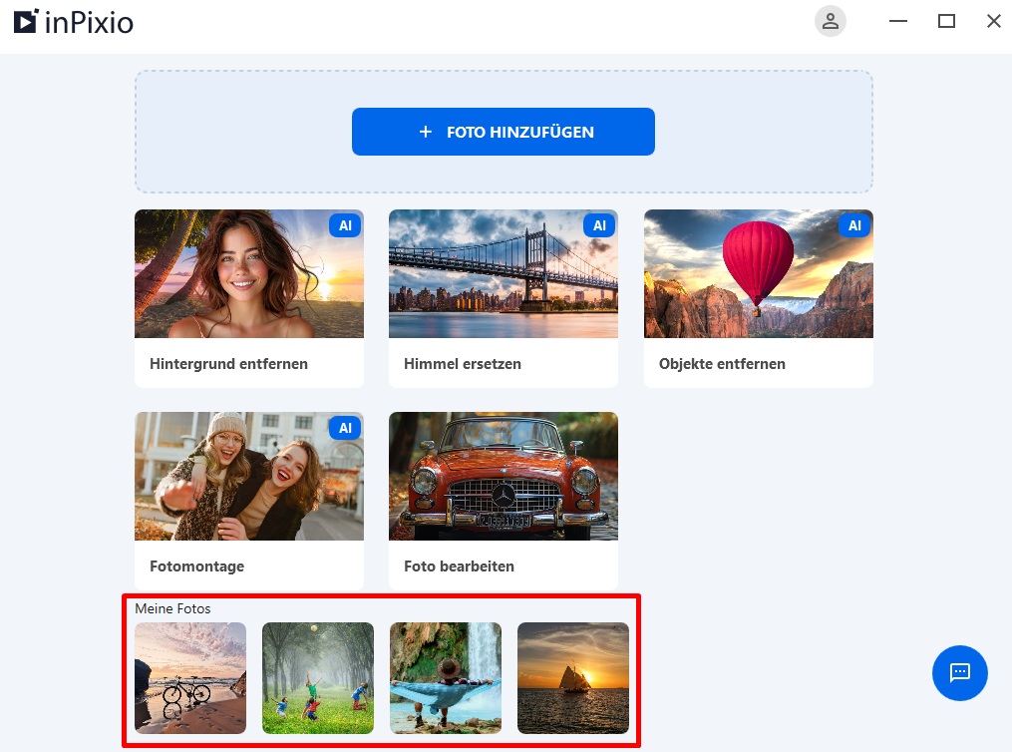Open the Fotomontage card image
Image resolution: width=1012 pixels, height=752 pixels.
click(x=249, y=477)
